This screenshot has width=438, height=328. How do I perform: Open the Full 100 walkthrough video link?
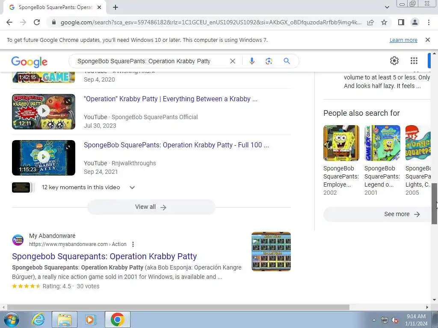[176, 145]
